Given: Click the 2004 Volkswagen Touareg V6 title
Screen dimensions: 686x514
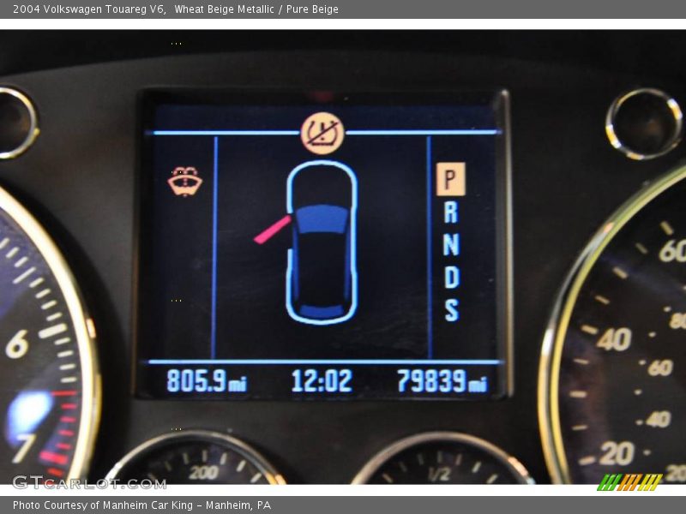Looking at the screenshot, I should 89,9.
